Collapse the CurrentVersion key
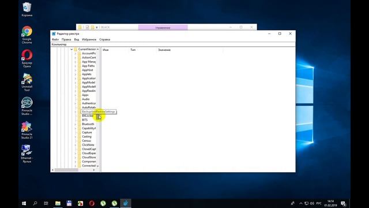Viewport: 369px width, 208px height. pyautogui.click(x=71, y=49)
